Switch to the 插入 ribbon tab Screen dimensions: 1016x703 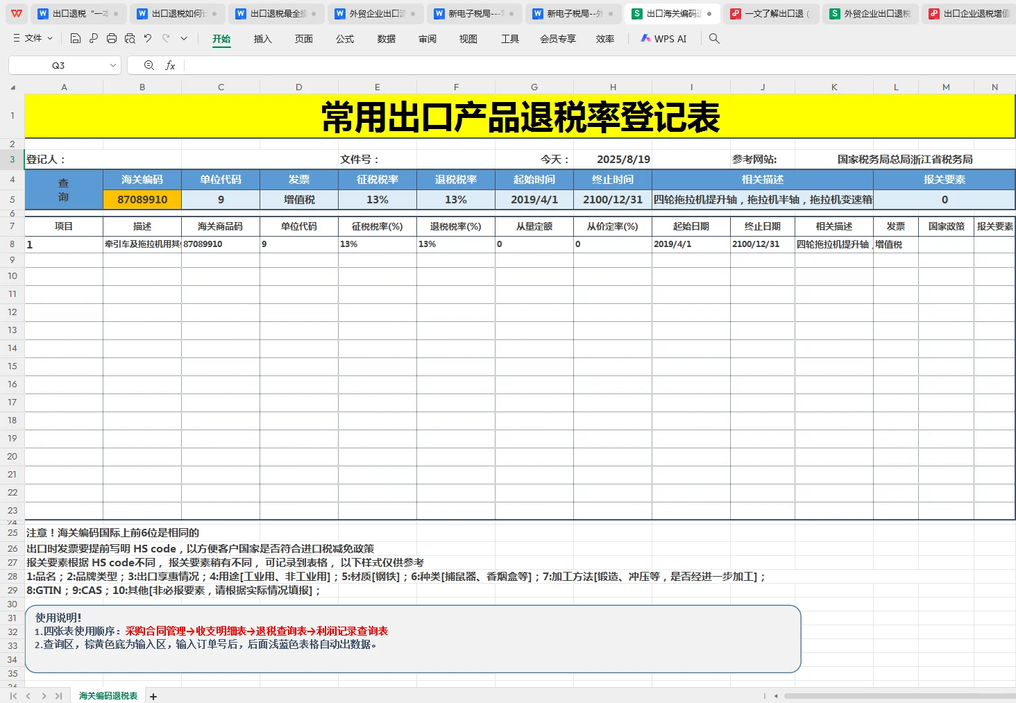[262, 40]
